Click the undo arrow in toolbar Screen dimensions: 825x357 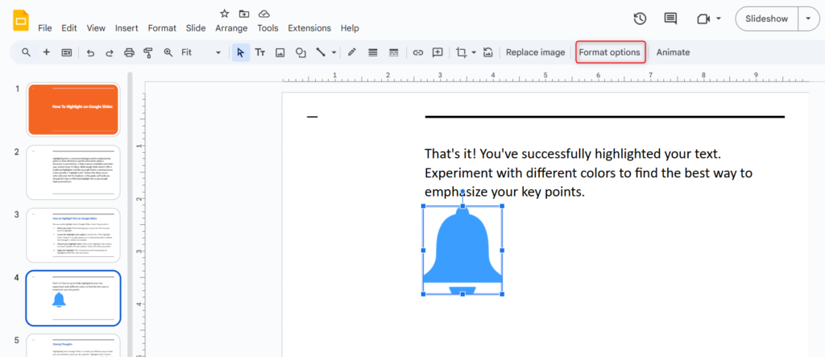89,52
